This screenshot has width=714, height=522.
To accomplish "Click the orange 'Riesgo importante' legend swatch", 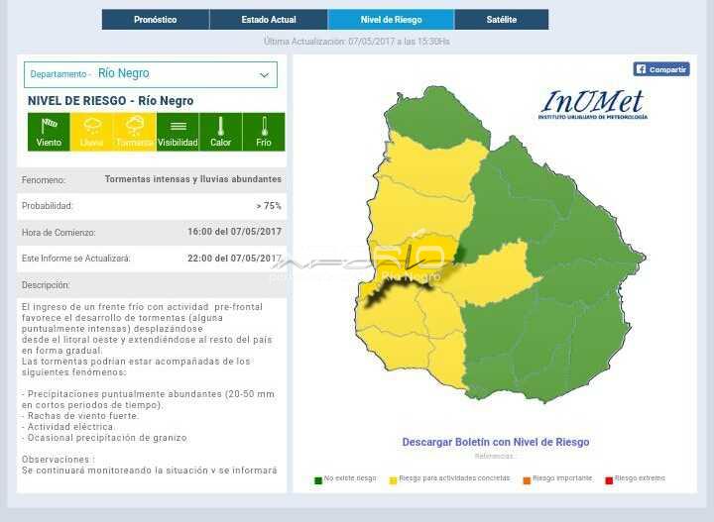I will pos(527,479).
